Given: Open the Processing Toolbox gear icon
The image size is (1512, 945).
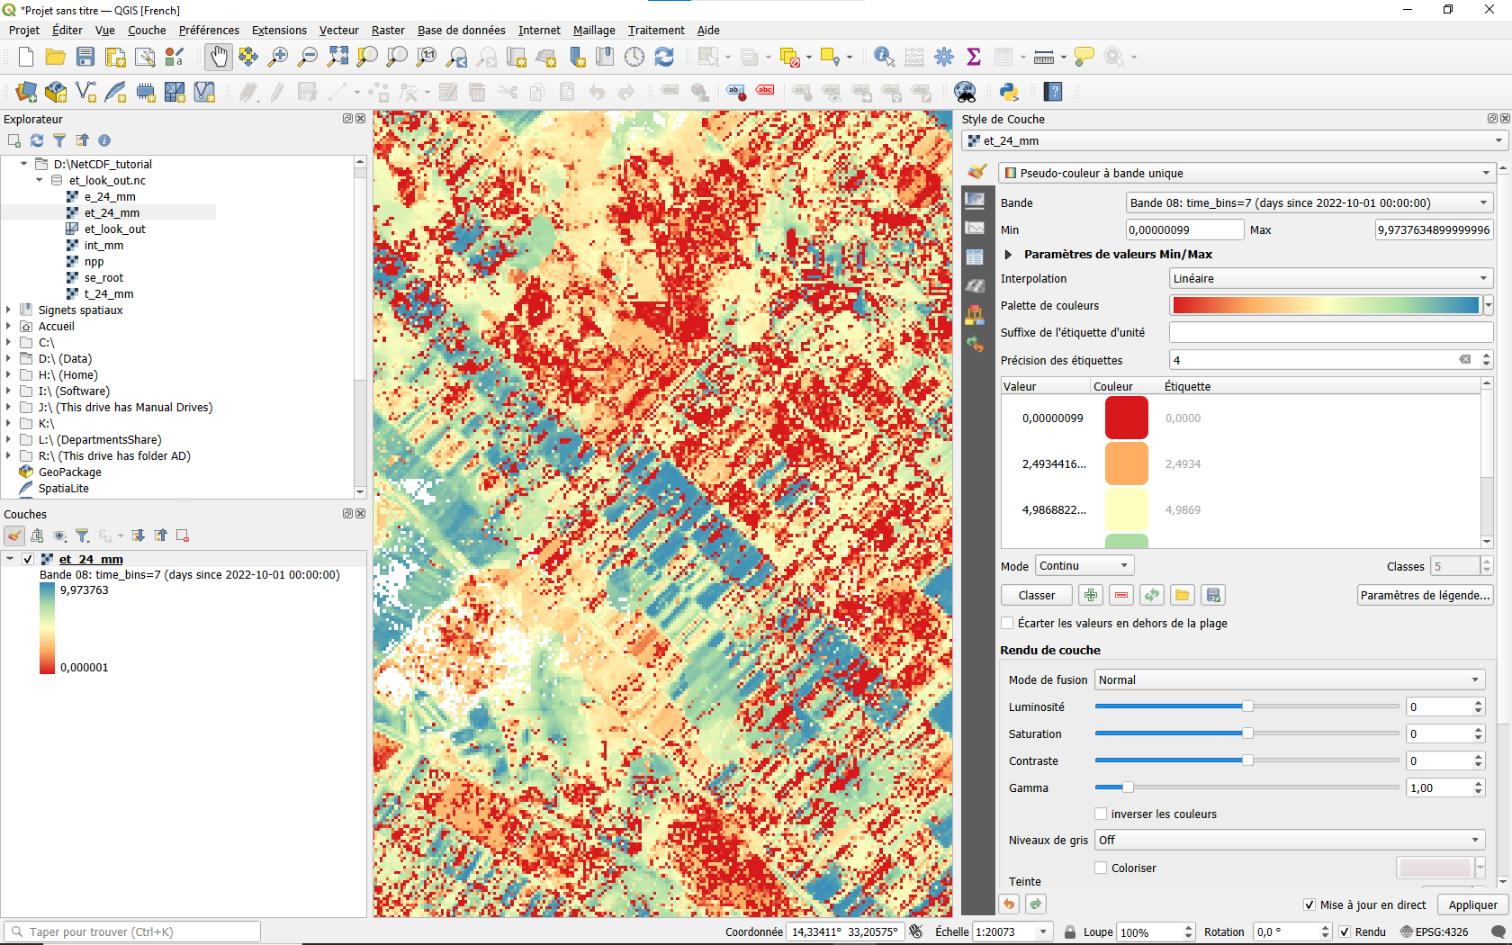Looking at the screenshot, I should point(944,57).
